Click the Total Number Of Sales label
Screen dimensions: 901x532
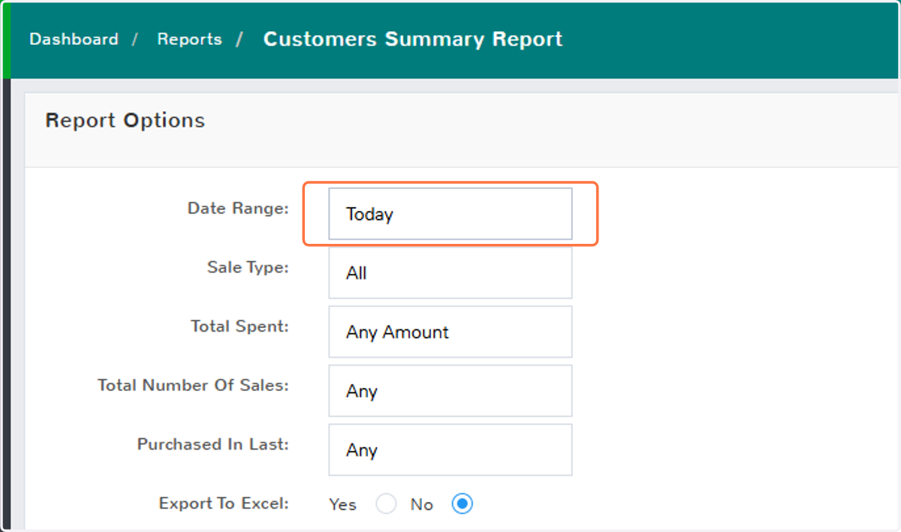click(193, 385)
